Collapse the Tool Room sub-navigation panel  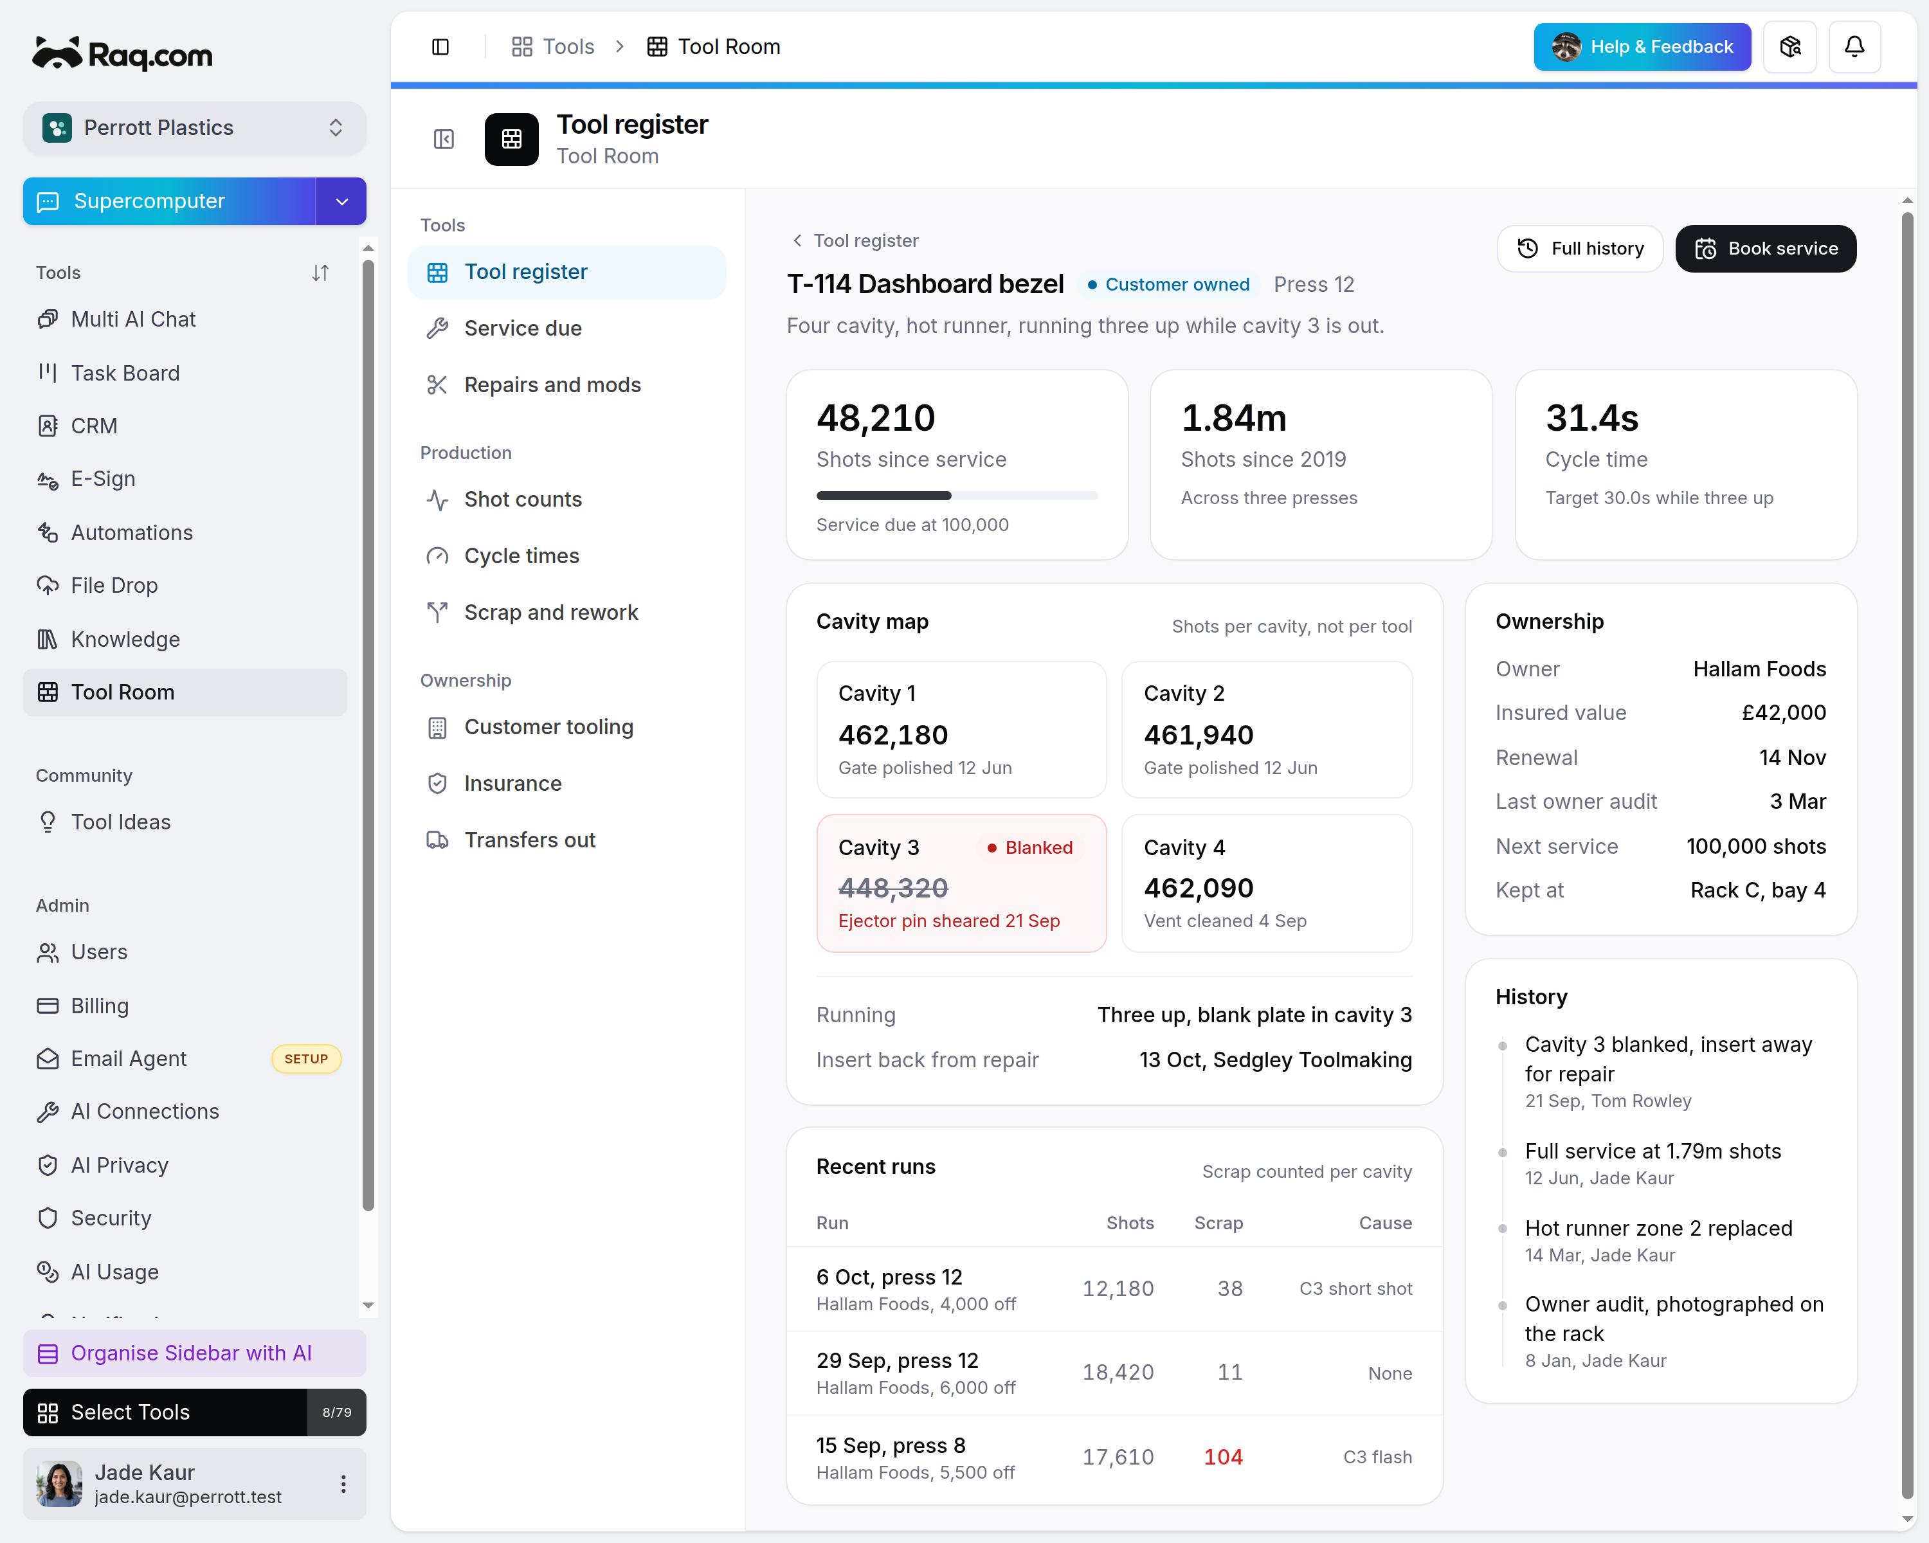[x=444, y=140]
